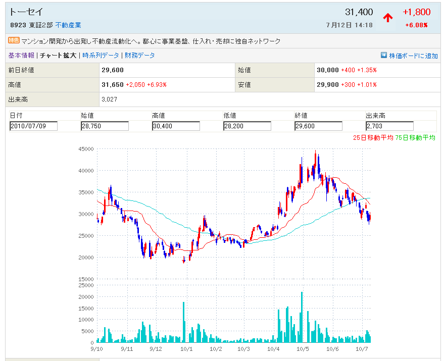Image resolution: width=444 pixels, height=361 pixels.
Task: Click the 株価ボードに追加 arrow icon
Action: click(x=384, y=55)
